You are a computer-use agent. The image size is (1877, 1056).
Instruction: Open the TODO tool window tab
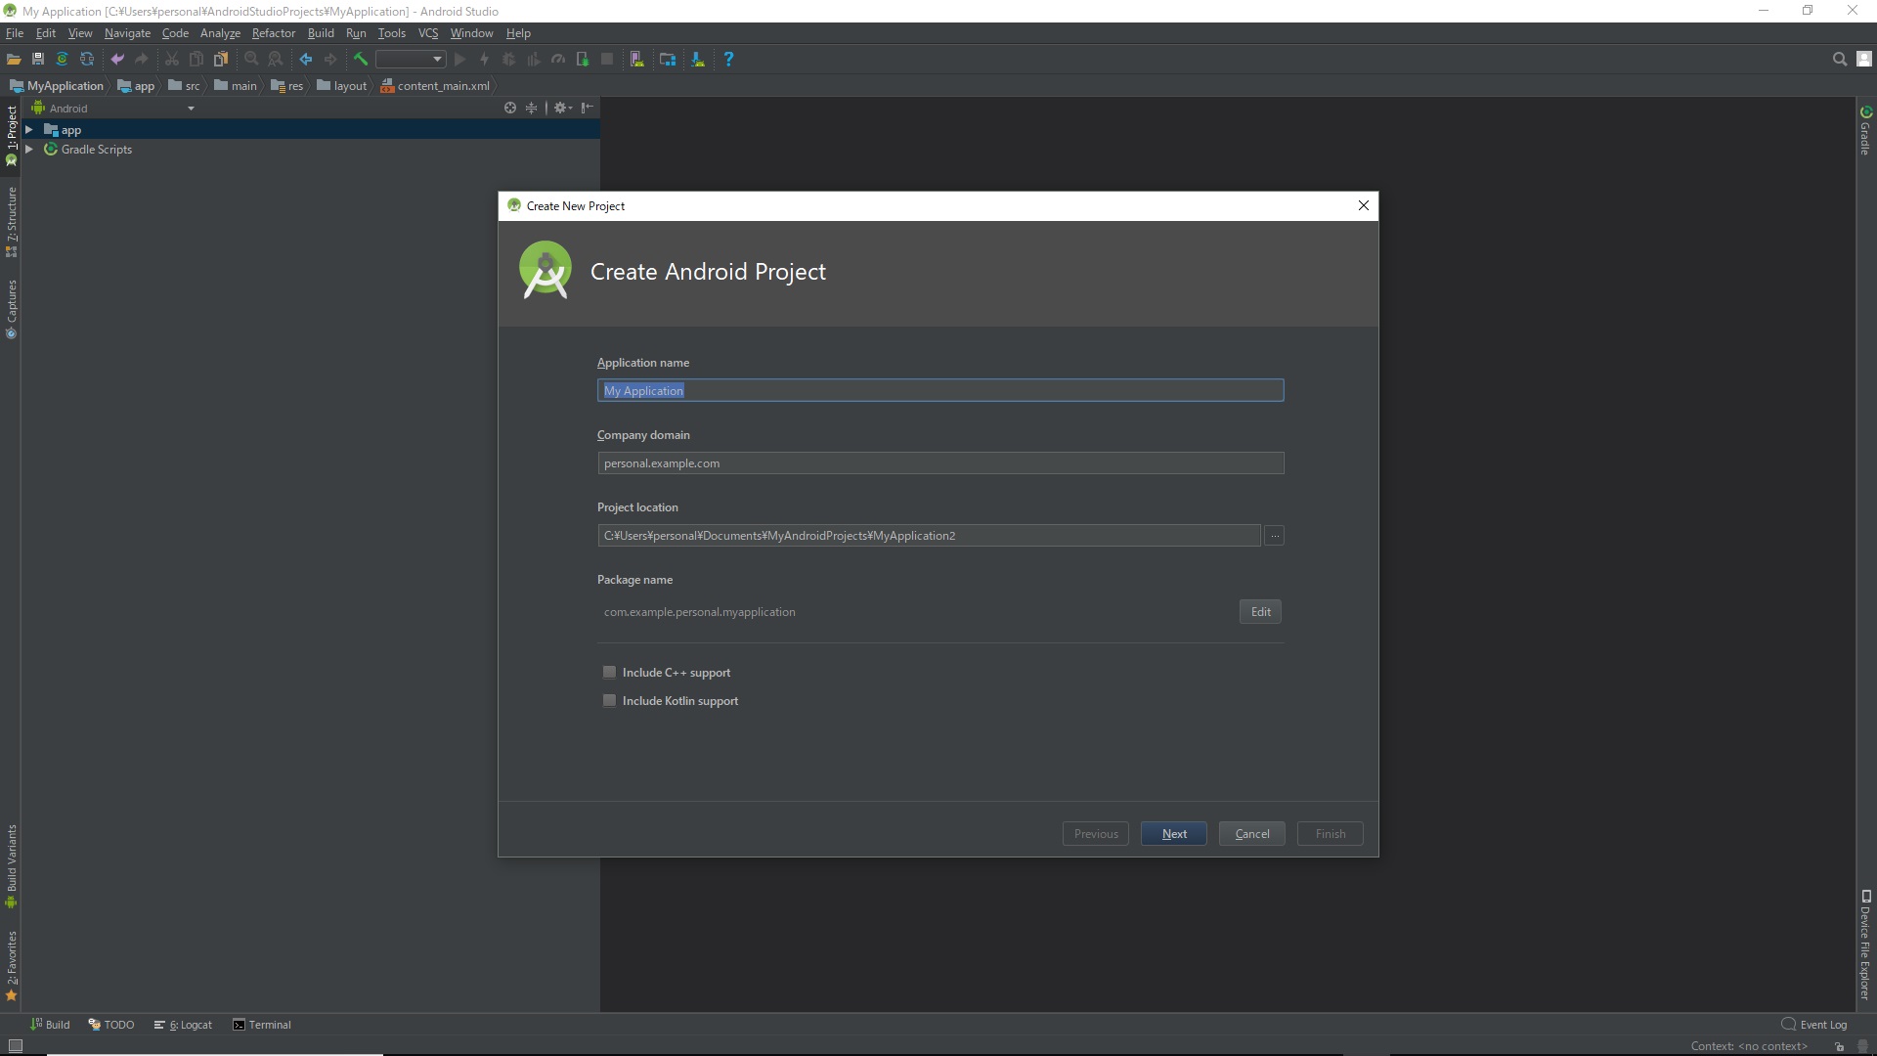coord(111,1025)
